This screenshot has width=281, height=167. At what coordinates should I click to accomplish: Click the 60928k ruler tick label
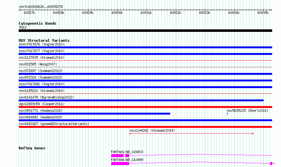[59, 13]
